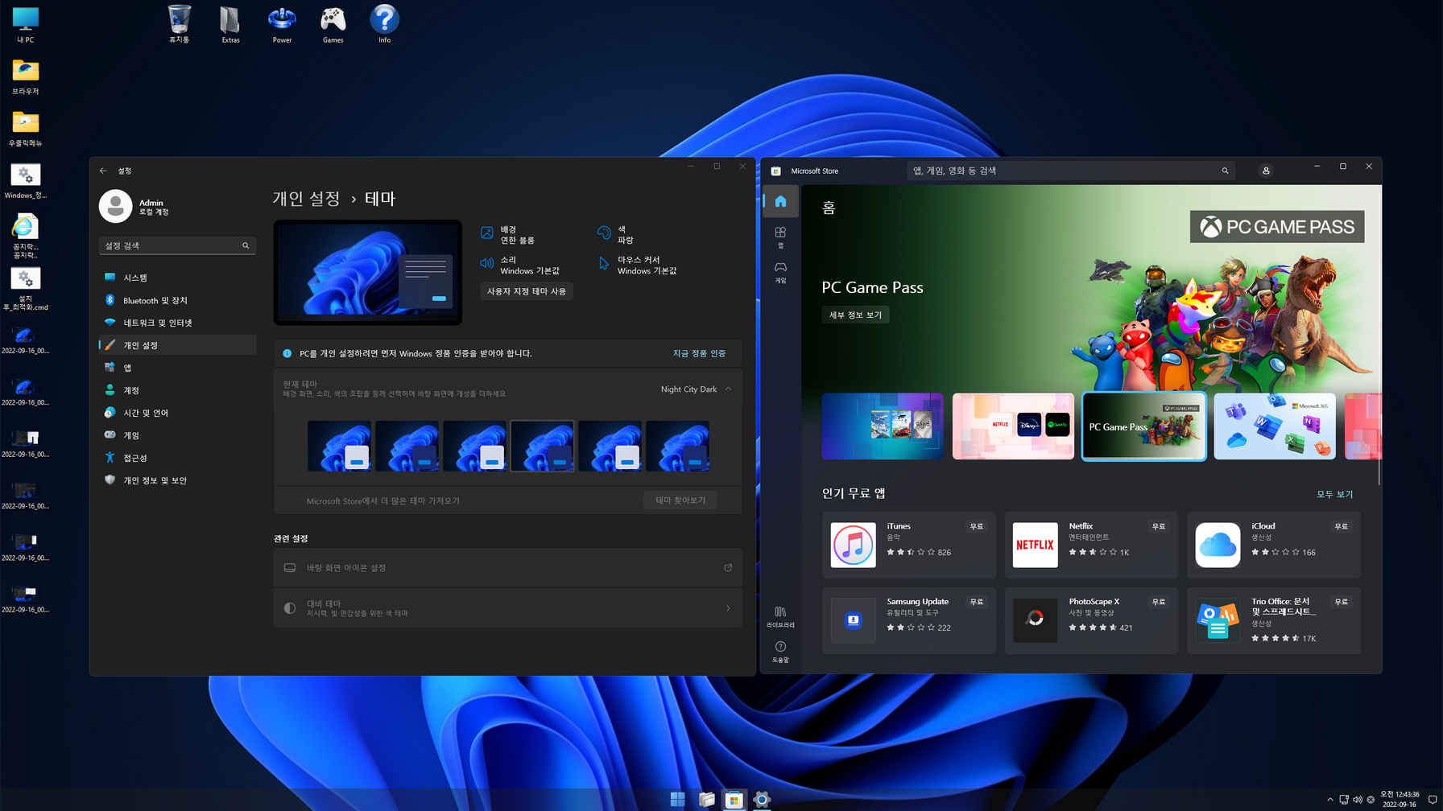Open background setting 배경 in themes
Image resolution: width=1443 pixels, height=811 pixels.
coord(507,235)
